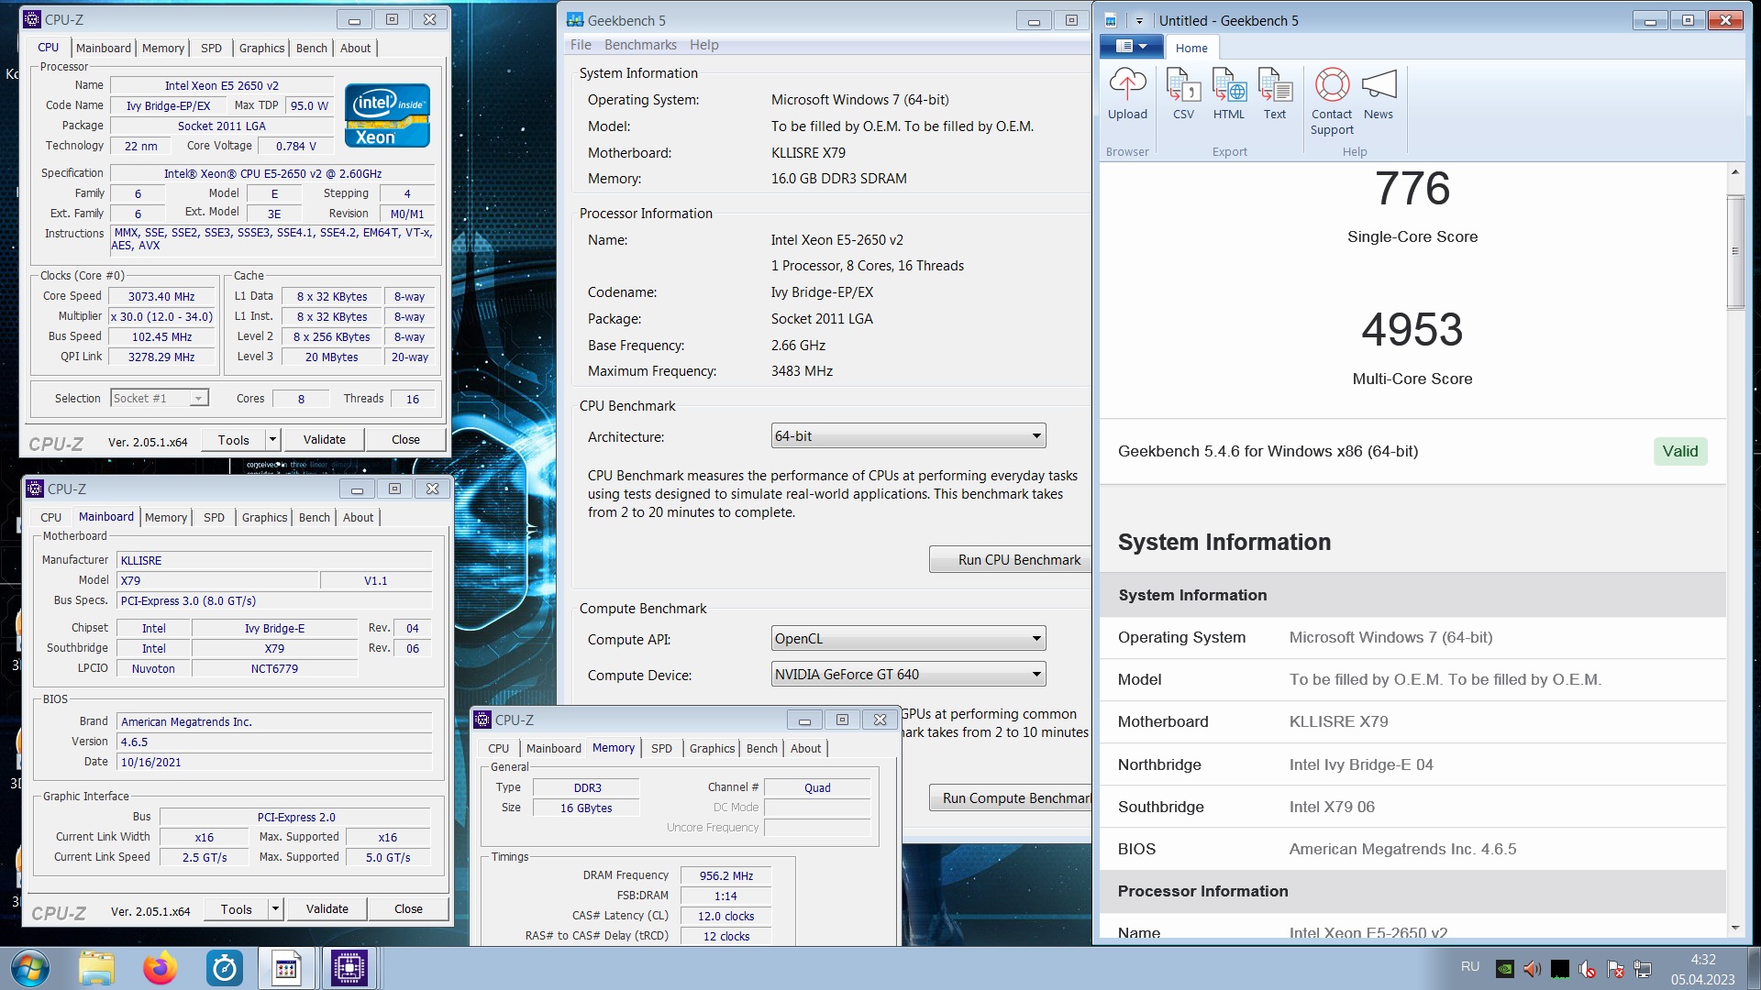The image size is (1761, 990).
Task: Click the 776 Single-Core Score value
Action: (1412, 189)
